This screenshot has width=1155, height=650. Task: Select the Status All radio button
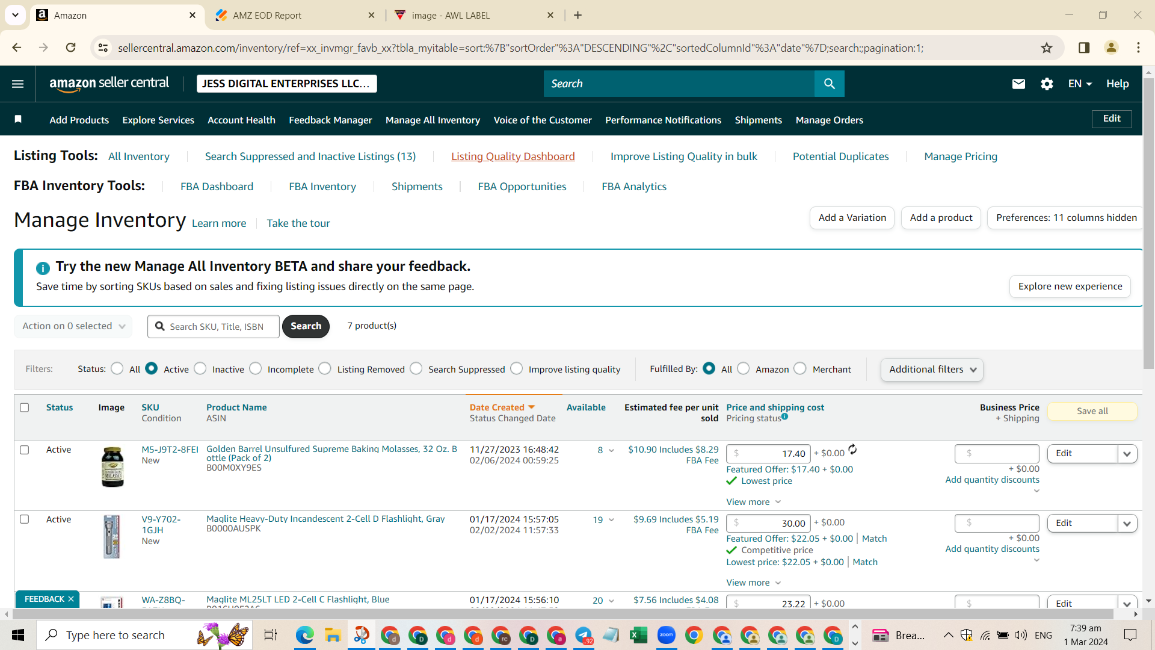tap(117, 368)
